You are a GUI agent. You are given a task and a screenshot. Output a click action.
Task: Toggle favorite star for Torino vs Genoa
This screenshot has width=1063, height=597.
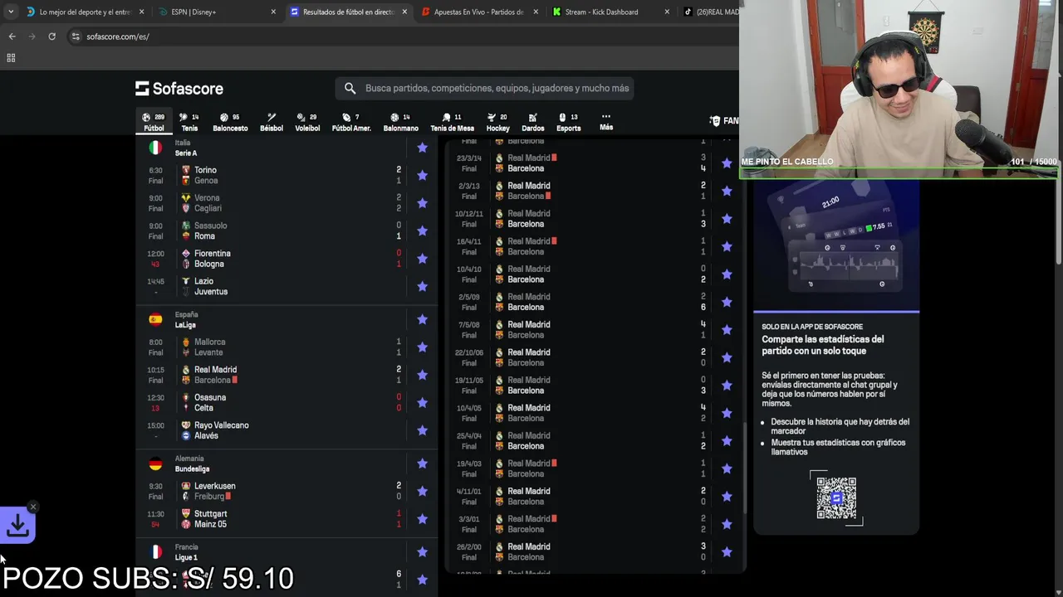[x=422, y=175]
